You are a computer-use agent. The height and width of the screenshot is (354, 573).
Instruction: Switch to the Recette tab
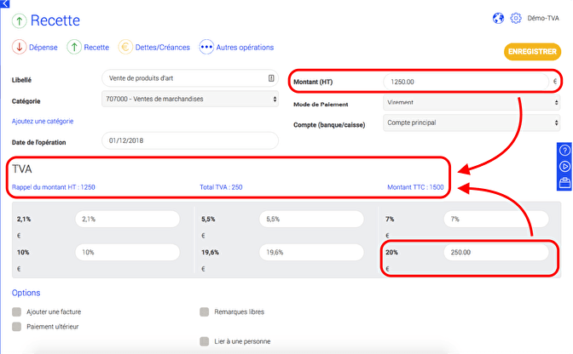[x=96, y=48]
